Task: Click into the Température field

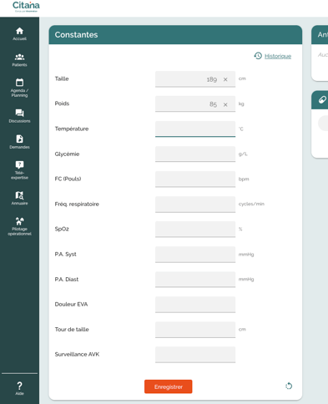Action: click(x=195, y=129)
